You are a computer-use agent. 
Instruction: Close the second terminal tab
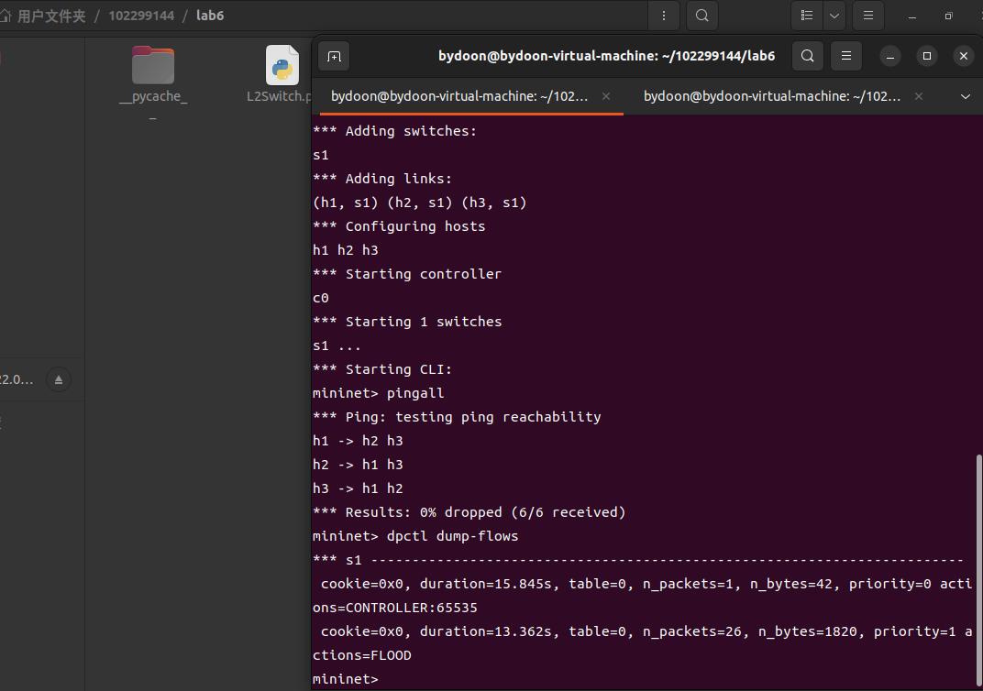click(x=919, y=96)
